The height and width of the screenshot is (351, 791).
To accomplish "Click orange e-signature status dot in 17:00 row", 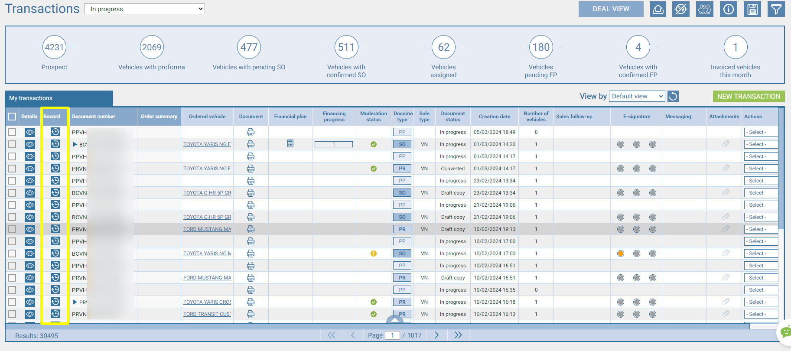I will (x=621, y=253).
